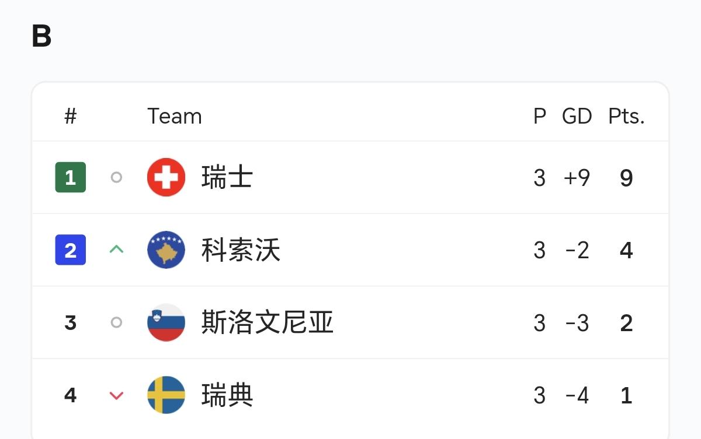Open the 瑞士 team name
The image size is (701, 439).
point(227,177)
